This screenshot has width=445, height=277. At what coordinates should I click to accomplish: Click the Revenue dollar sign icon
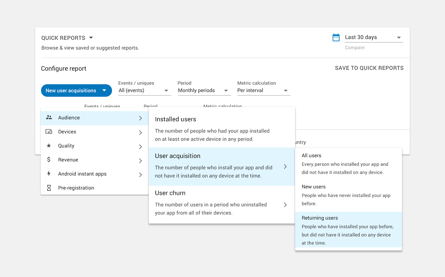click(x=49, y=160)
